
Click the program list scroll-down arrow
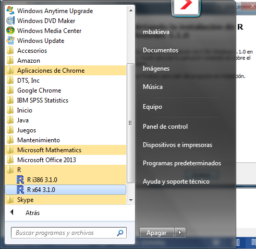click(x=131, y=200)
